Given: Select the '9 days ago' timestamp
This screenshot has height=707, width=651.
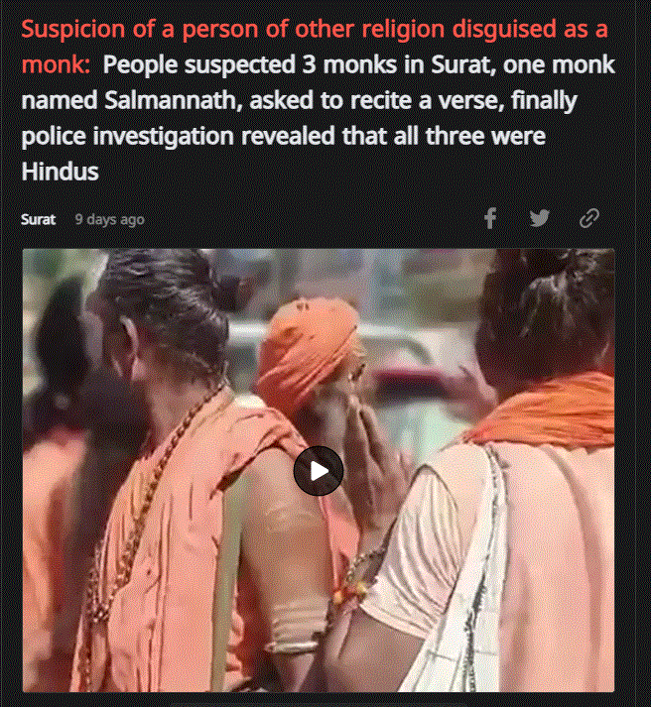Looking at the screenshot, I should click(109, 219).
